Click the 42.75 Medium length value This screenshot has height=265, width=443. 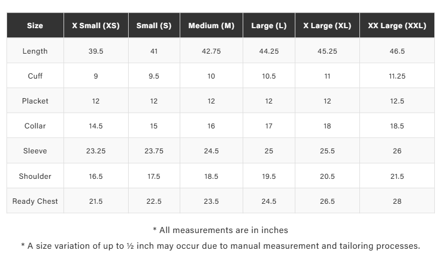click(211, 51)
